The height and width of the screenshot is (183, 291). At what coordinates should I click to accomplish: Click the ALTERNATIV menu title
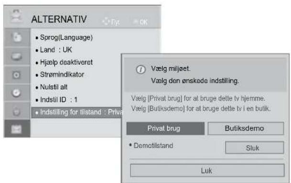click(x=59, y=19)
